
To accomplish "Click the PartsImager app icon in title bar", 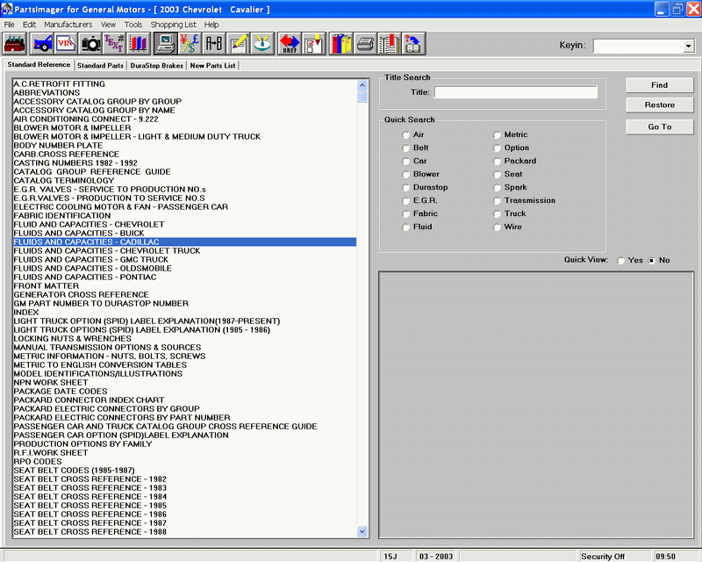I will point(7,9).
